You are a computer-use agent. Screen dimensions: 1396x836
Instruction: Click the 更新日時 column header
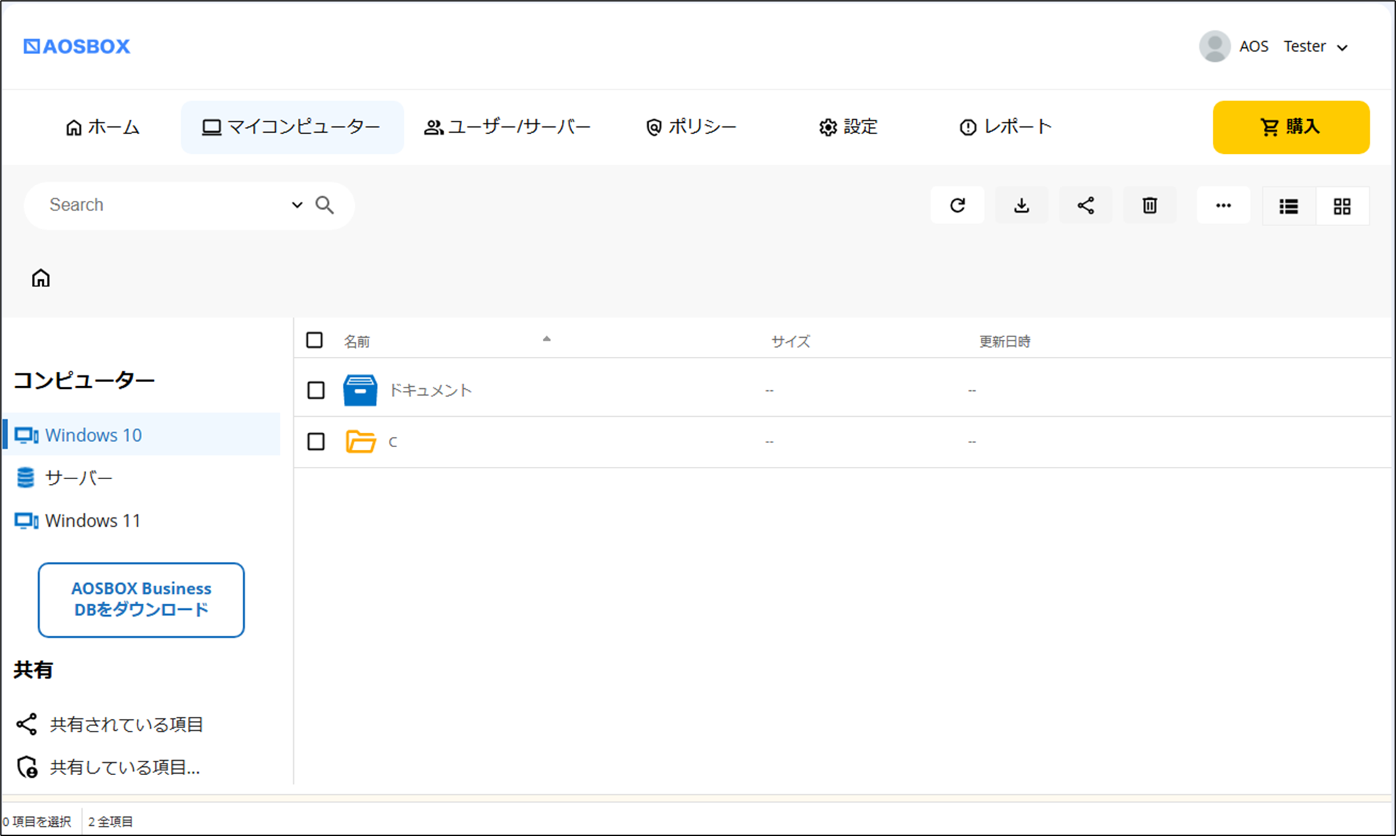click(1005, 341)
